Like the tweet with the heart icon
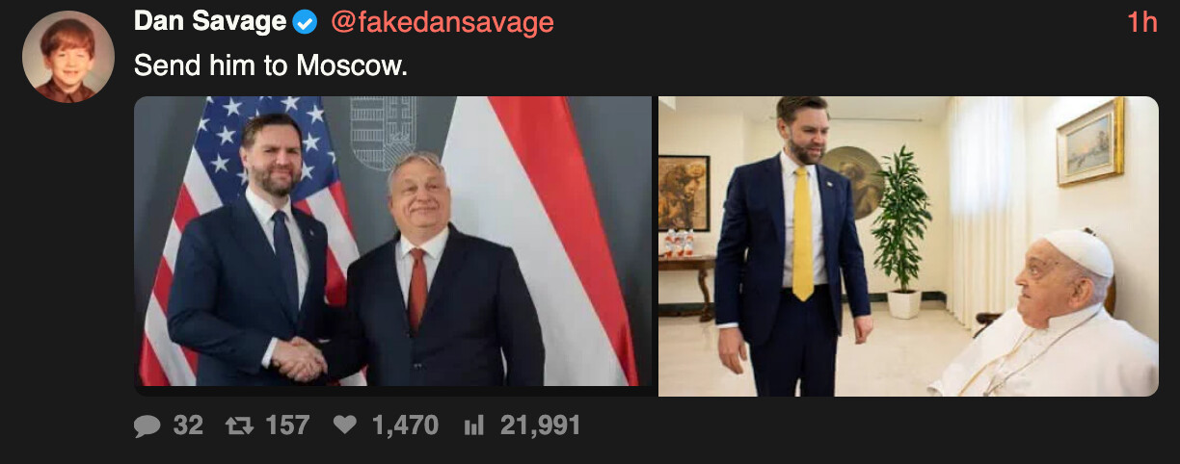Viewport: 1180px width, 464px height. (x=345, y=425)
